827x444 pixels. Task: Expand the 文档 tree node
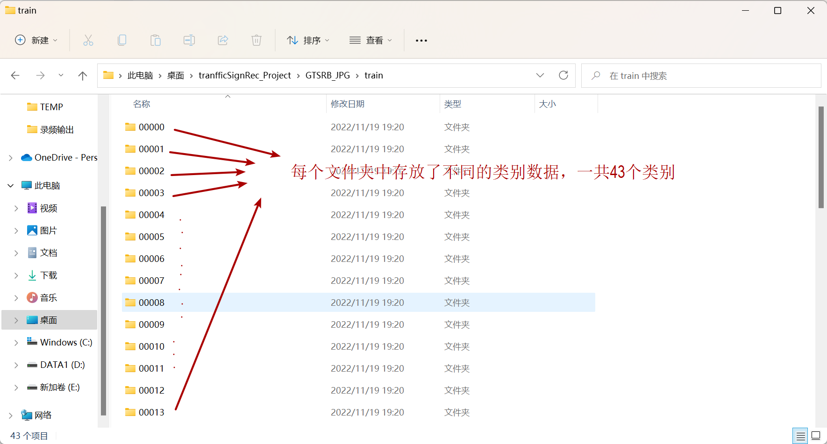click(16, 253)
